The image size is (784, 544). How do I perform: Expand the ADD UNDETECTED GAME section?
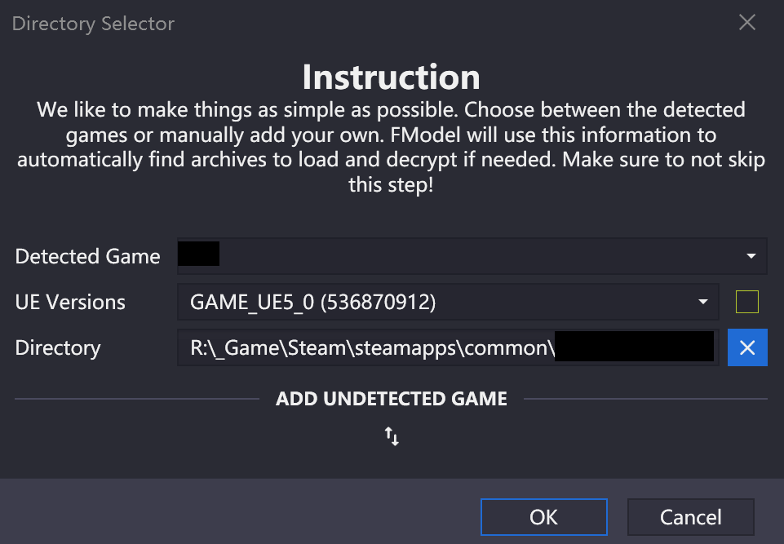pos(392,399)
